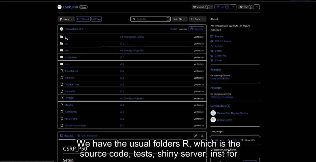Viewport: 316px width, 162px height.
Task: Open the Add file dropdown
Action: (x=180, y=19)
